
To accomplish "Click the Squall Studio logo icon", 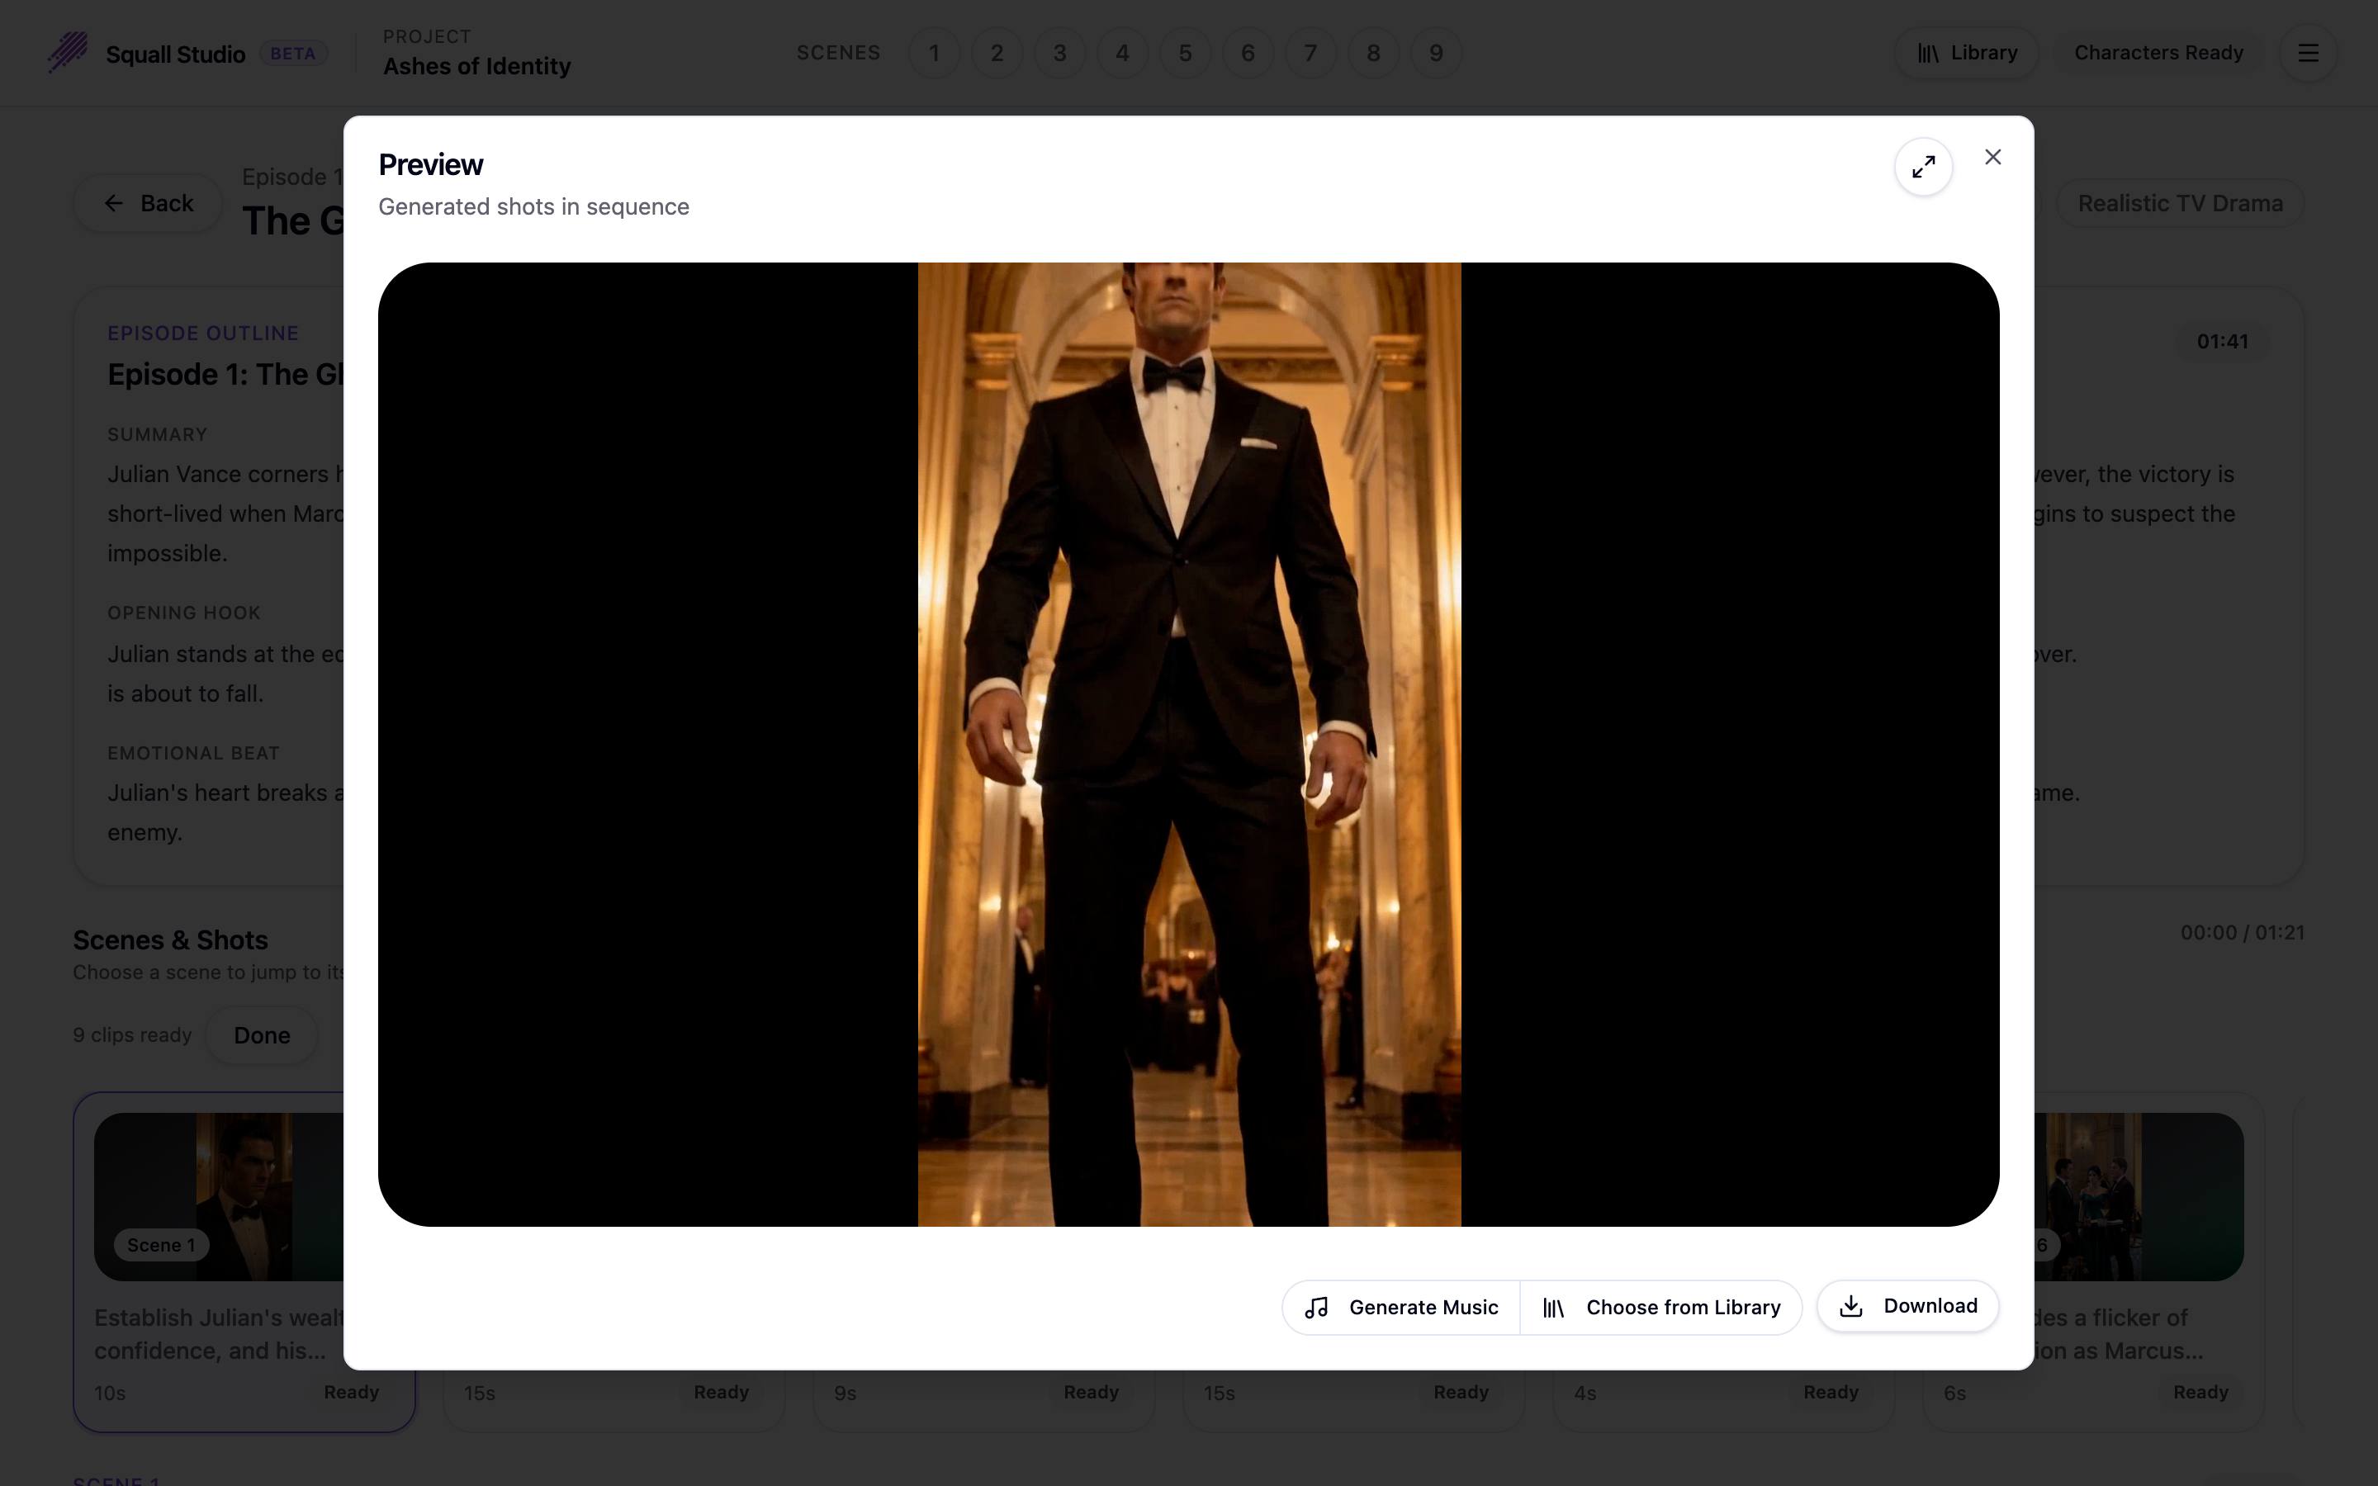I will point(68,53).
